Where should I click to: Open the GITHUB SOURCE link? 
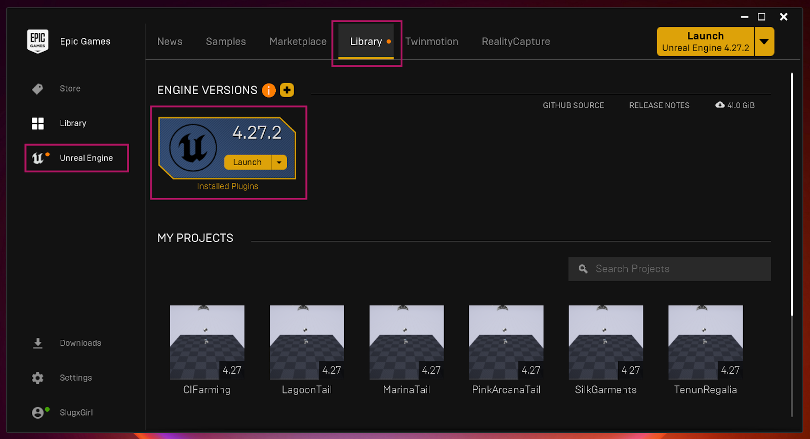point(574,105)
